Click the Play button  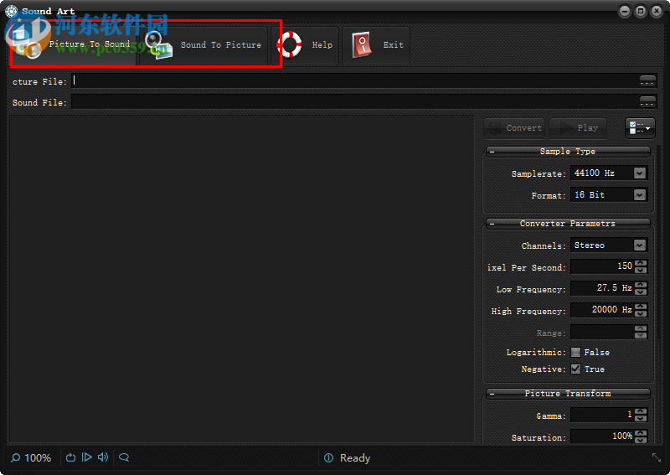pos(578,128)
